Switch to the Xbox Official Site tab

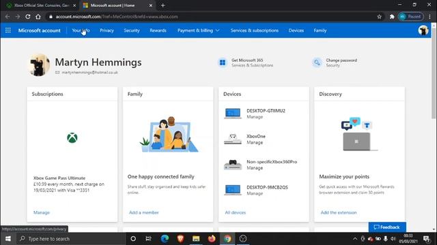pyautogui.click(x=42, y=5)
